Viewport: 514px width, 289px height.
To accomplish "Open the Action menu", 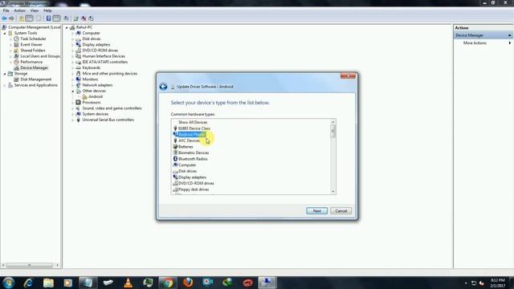I will pos(19,10).
